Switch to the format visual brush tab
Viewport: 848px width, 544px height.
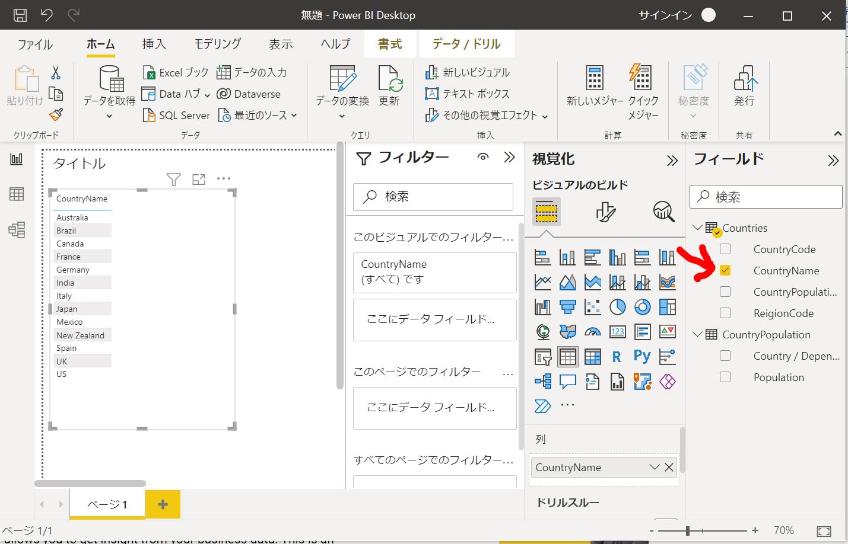click(605, 211)
